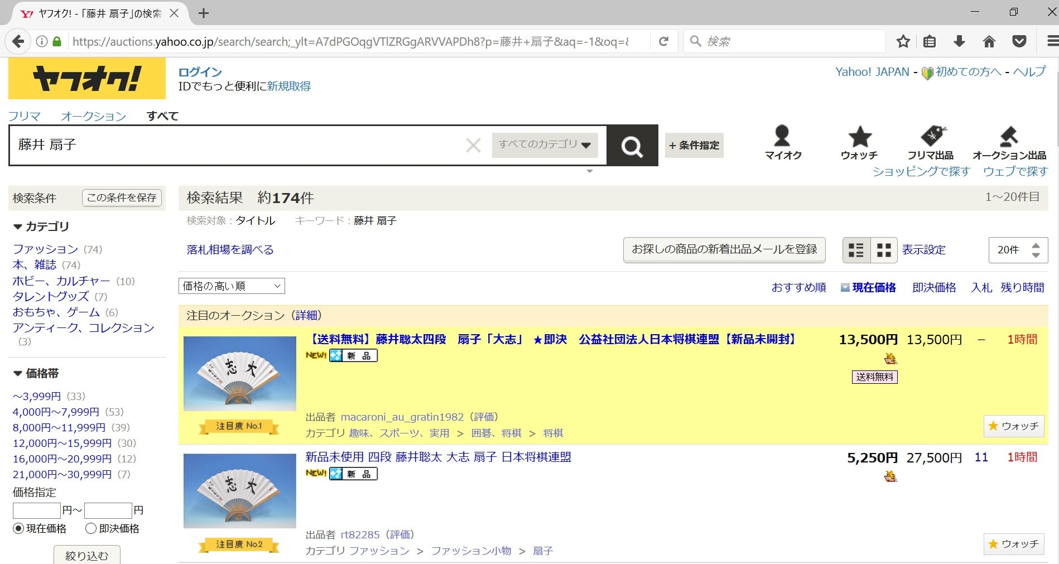Select the 現在価格 radio button
This screenshot has height=564, width=1059.
pyautogui.click(x=18, y=528)
